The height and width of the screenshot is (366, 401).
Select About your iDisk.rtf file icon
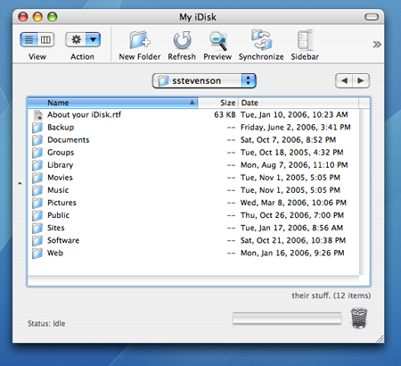point(37,115)
